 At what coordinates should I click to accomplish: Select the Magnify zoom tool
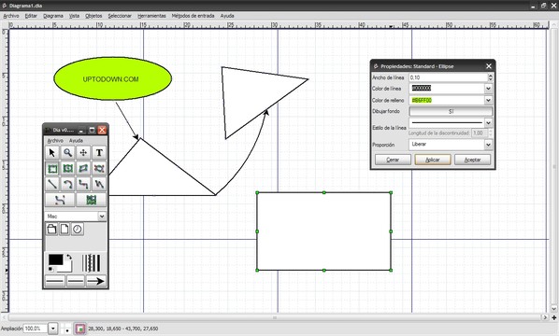click(x=67, y=153)
